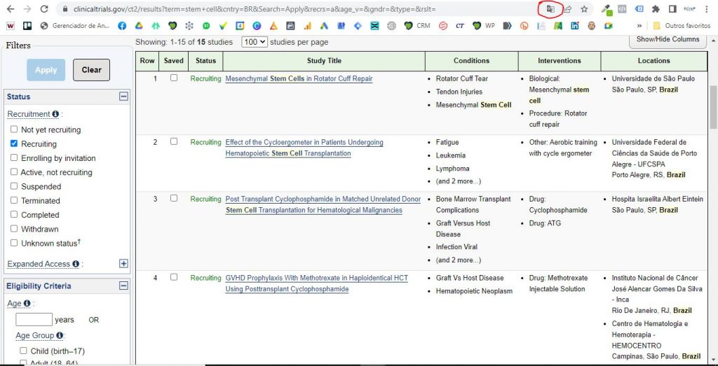Open the Google Drive bookmark
The height and width of the screenshot is (366, 718).
[139, 26]
